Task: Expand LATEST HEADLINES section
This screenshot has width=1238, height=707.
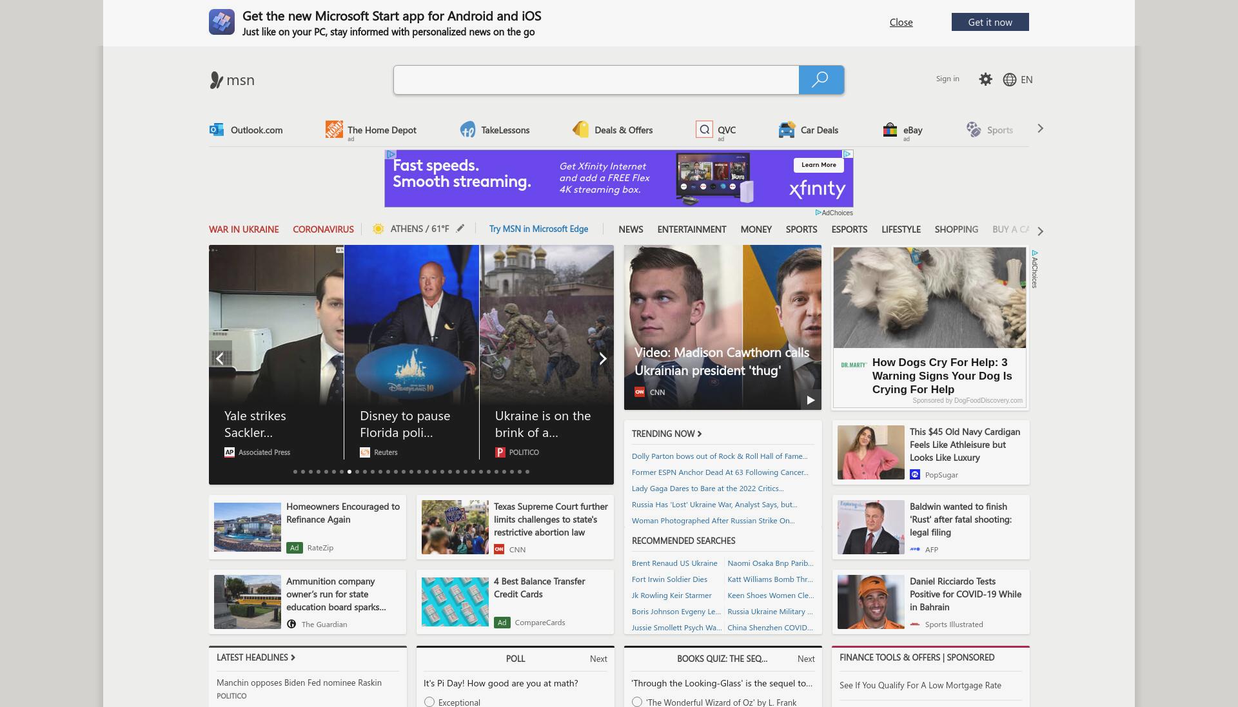Action: point(256,657)
